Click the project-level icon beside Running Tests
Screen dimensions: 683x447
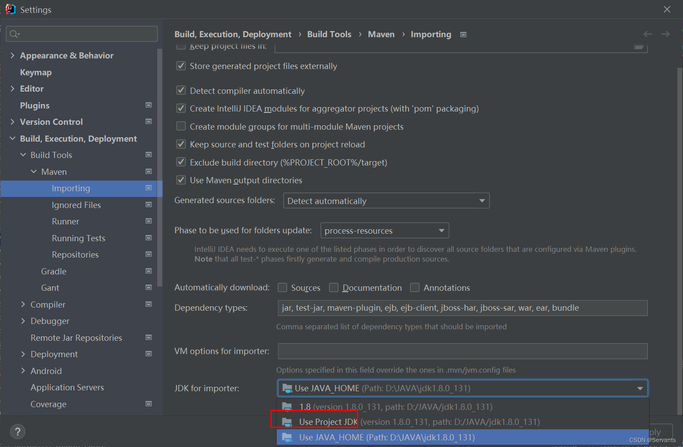pos(149,238)
